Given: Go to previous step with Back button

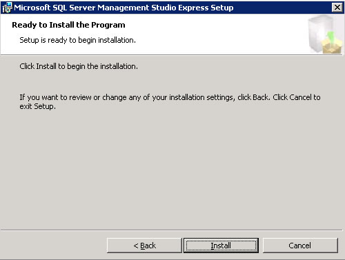Looking at the screenshot, I should (144, 246).
